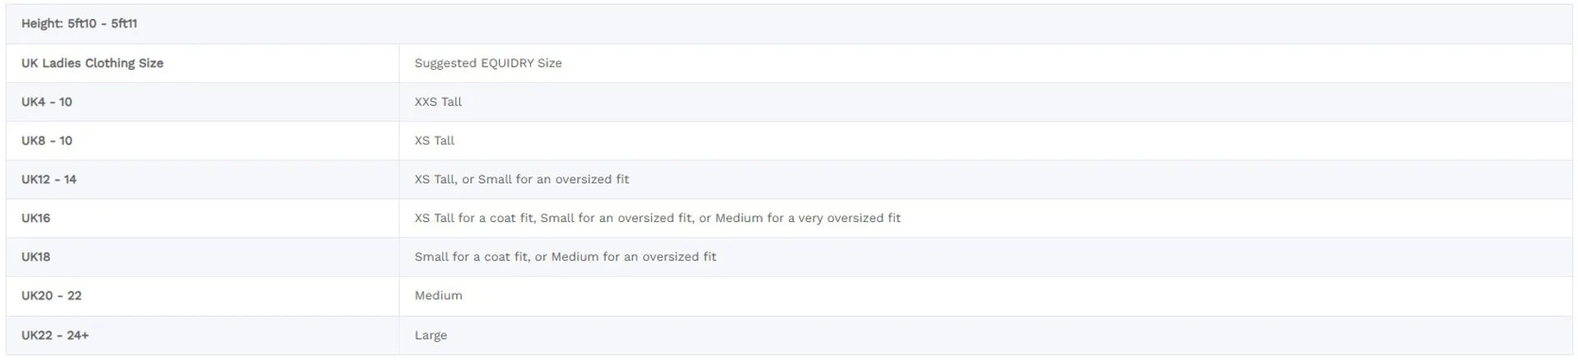Select the XS Tall cell for UK8 - 10
This screenshot has width=1578, height=360.
point(434,141)
